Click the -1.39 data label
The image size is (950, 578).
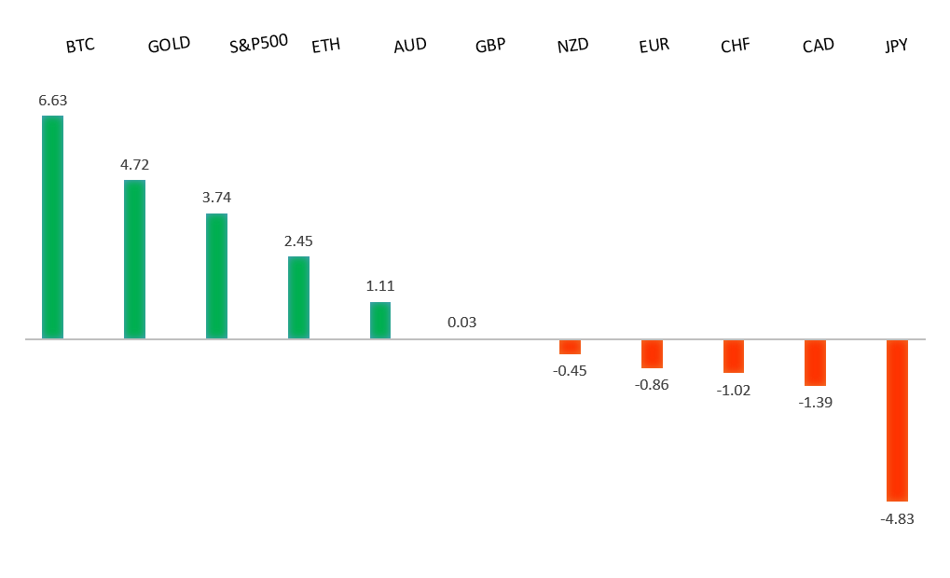[816, 403]
